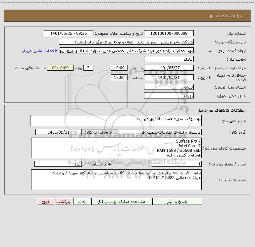
Task: Click the چاپ print button
Action: pyautogui.click(x=82, y=201)
